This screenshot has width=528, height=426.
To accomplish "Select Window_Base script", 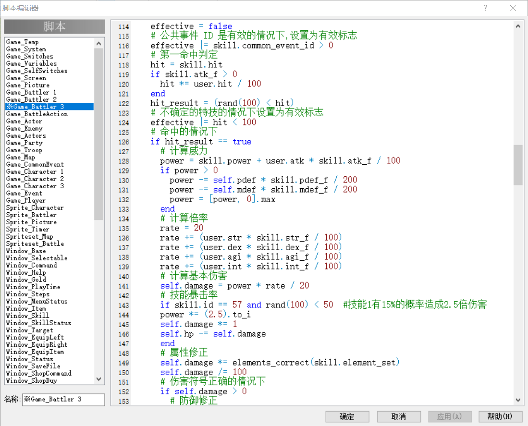I will pyautogui.click(x=49, y=251).
